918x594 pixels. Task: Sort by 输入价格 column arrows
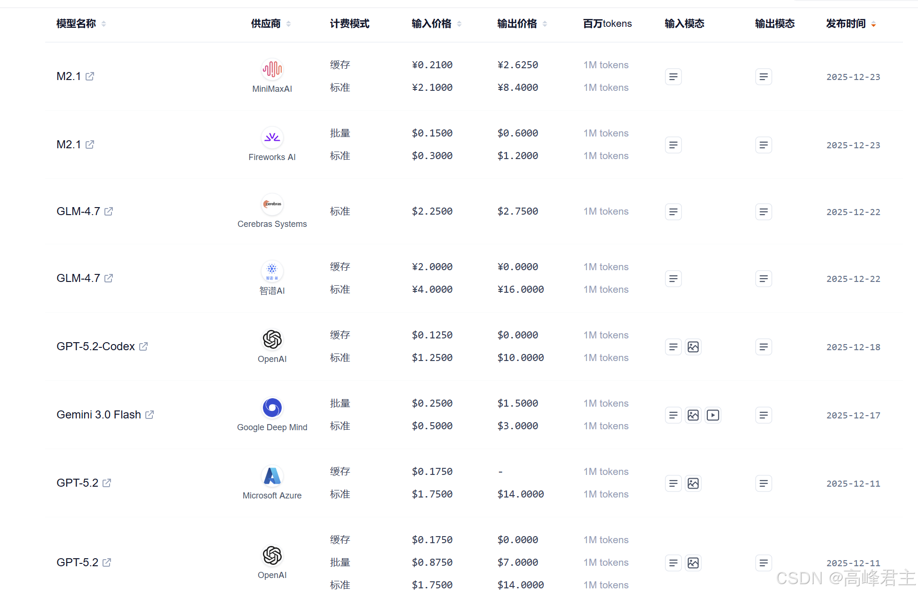pyautogui.click(x=459, y=24)
